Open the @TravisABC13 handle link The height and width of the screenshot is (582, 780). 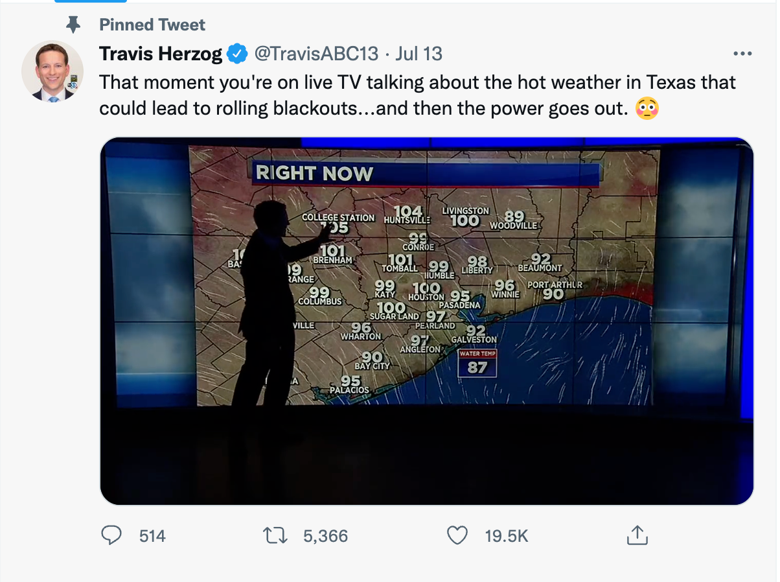(316, 54)
